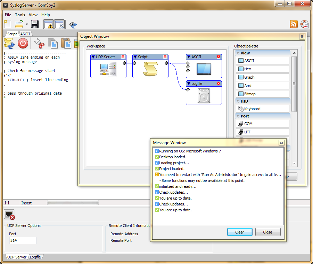Click the Open folder toolbar icon
Screen dimensions: 313x264
point(19,24)
